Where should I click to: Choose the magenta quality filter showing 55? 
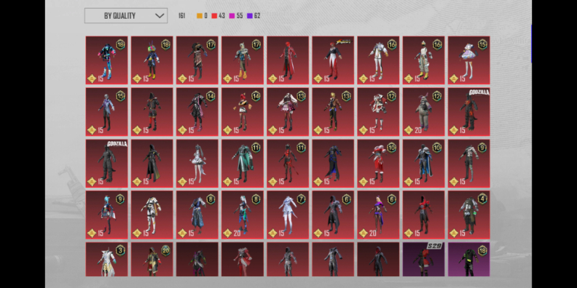click(x=236, y=16)
